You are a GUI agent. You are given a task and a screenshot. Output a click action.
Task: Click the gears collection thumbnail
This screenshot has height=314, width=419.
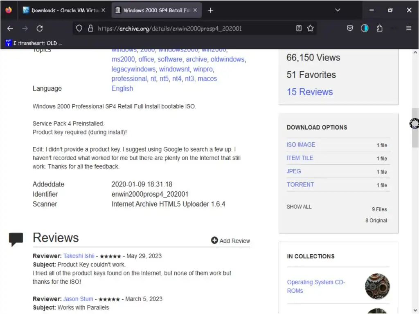(377, 286)
